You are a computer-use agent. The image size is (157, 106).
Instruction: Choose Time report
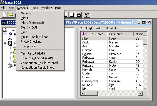tap(40, 32)
